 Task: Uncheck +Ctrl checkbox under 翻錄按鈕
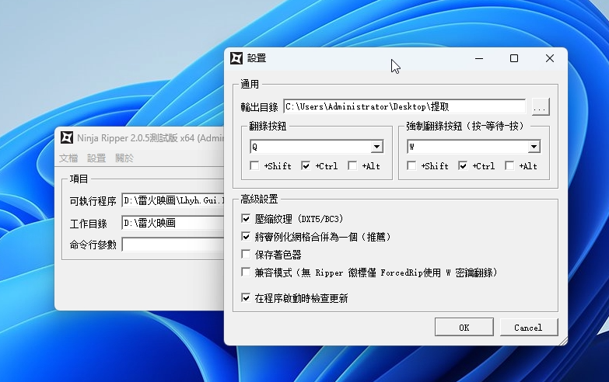click(306, 166)
